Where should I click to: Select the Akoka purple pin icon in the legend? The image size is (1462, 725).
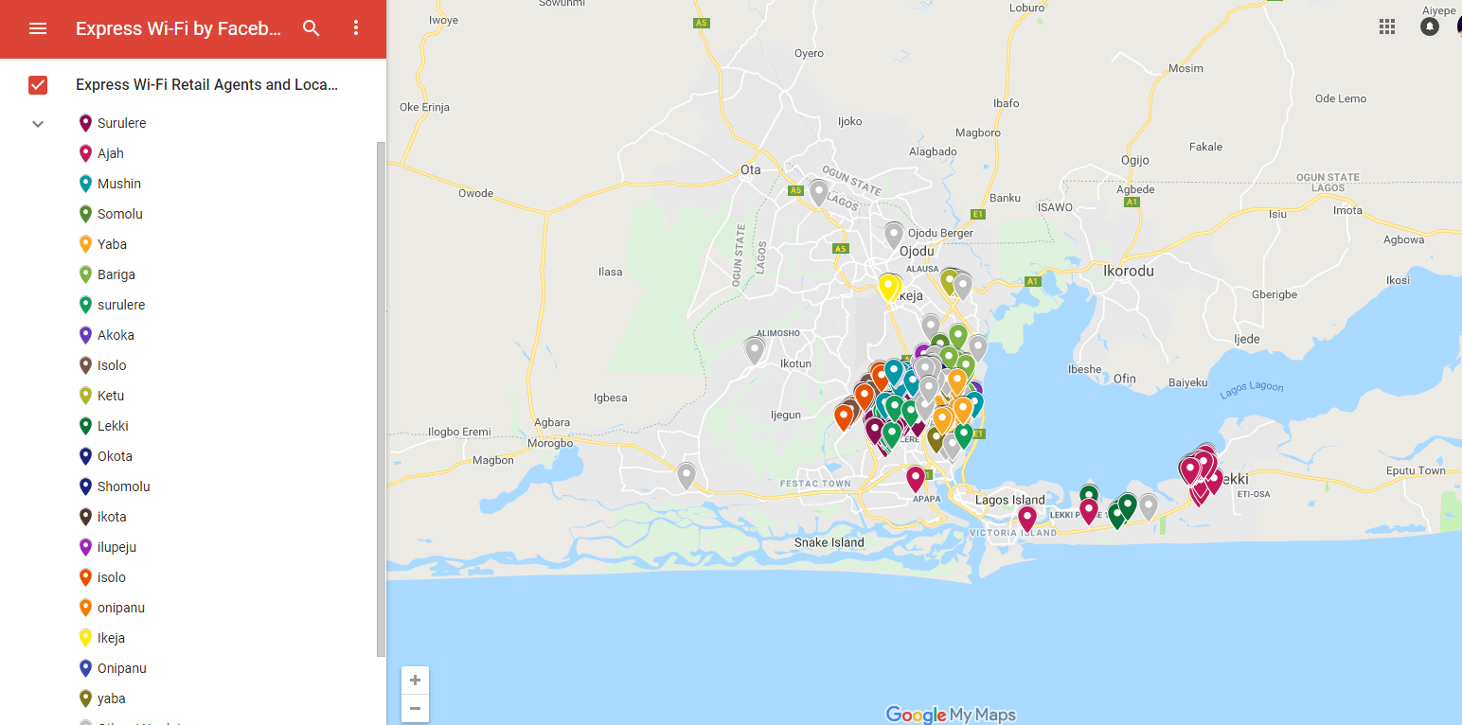coord(85,335)
